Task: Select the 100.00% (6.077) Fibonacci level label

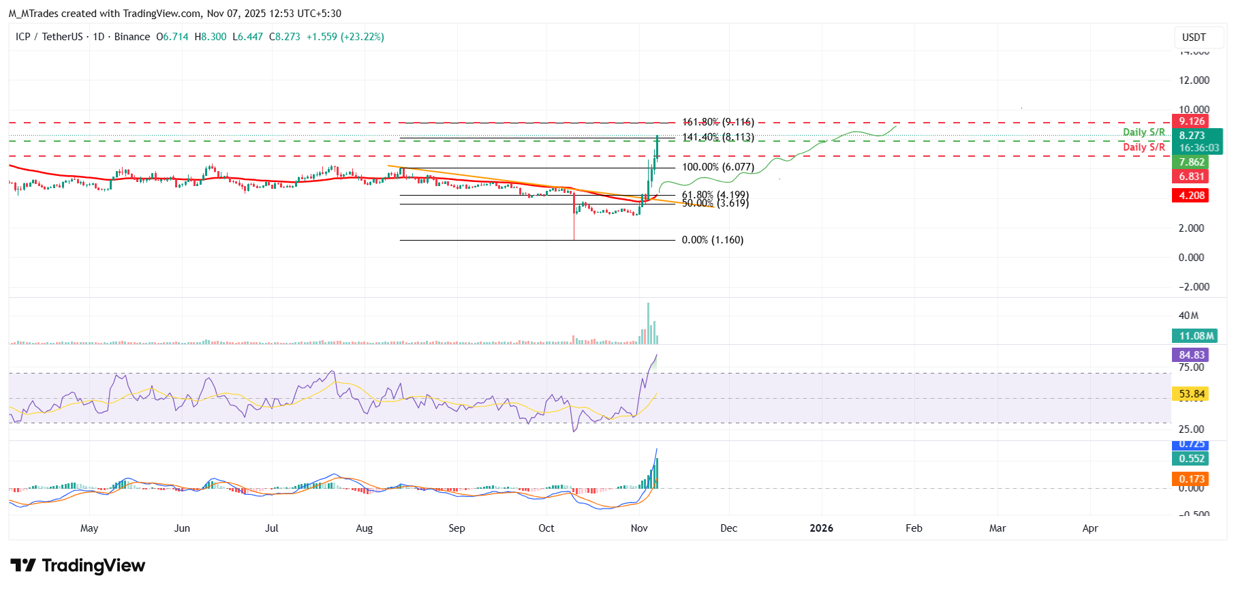Action: click(x=717, y=167)
